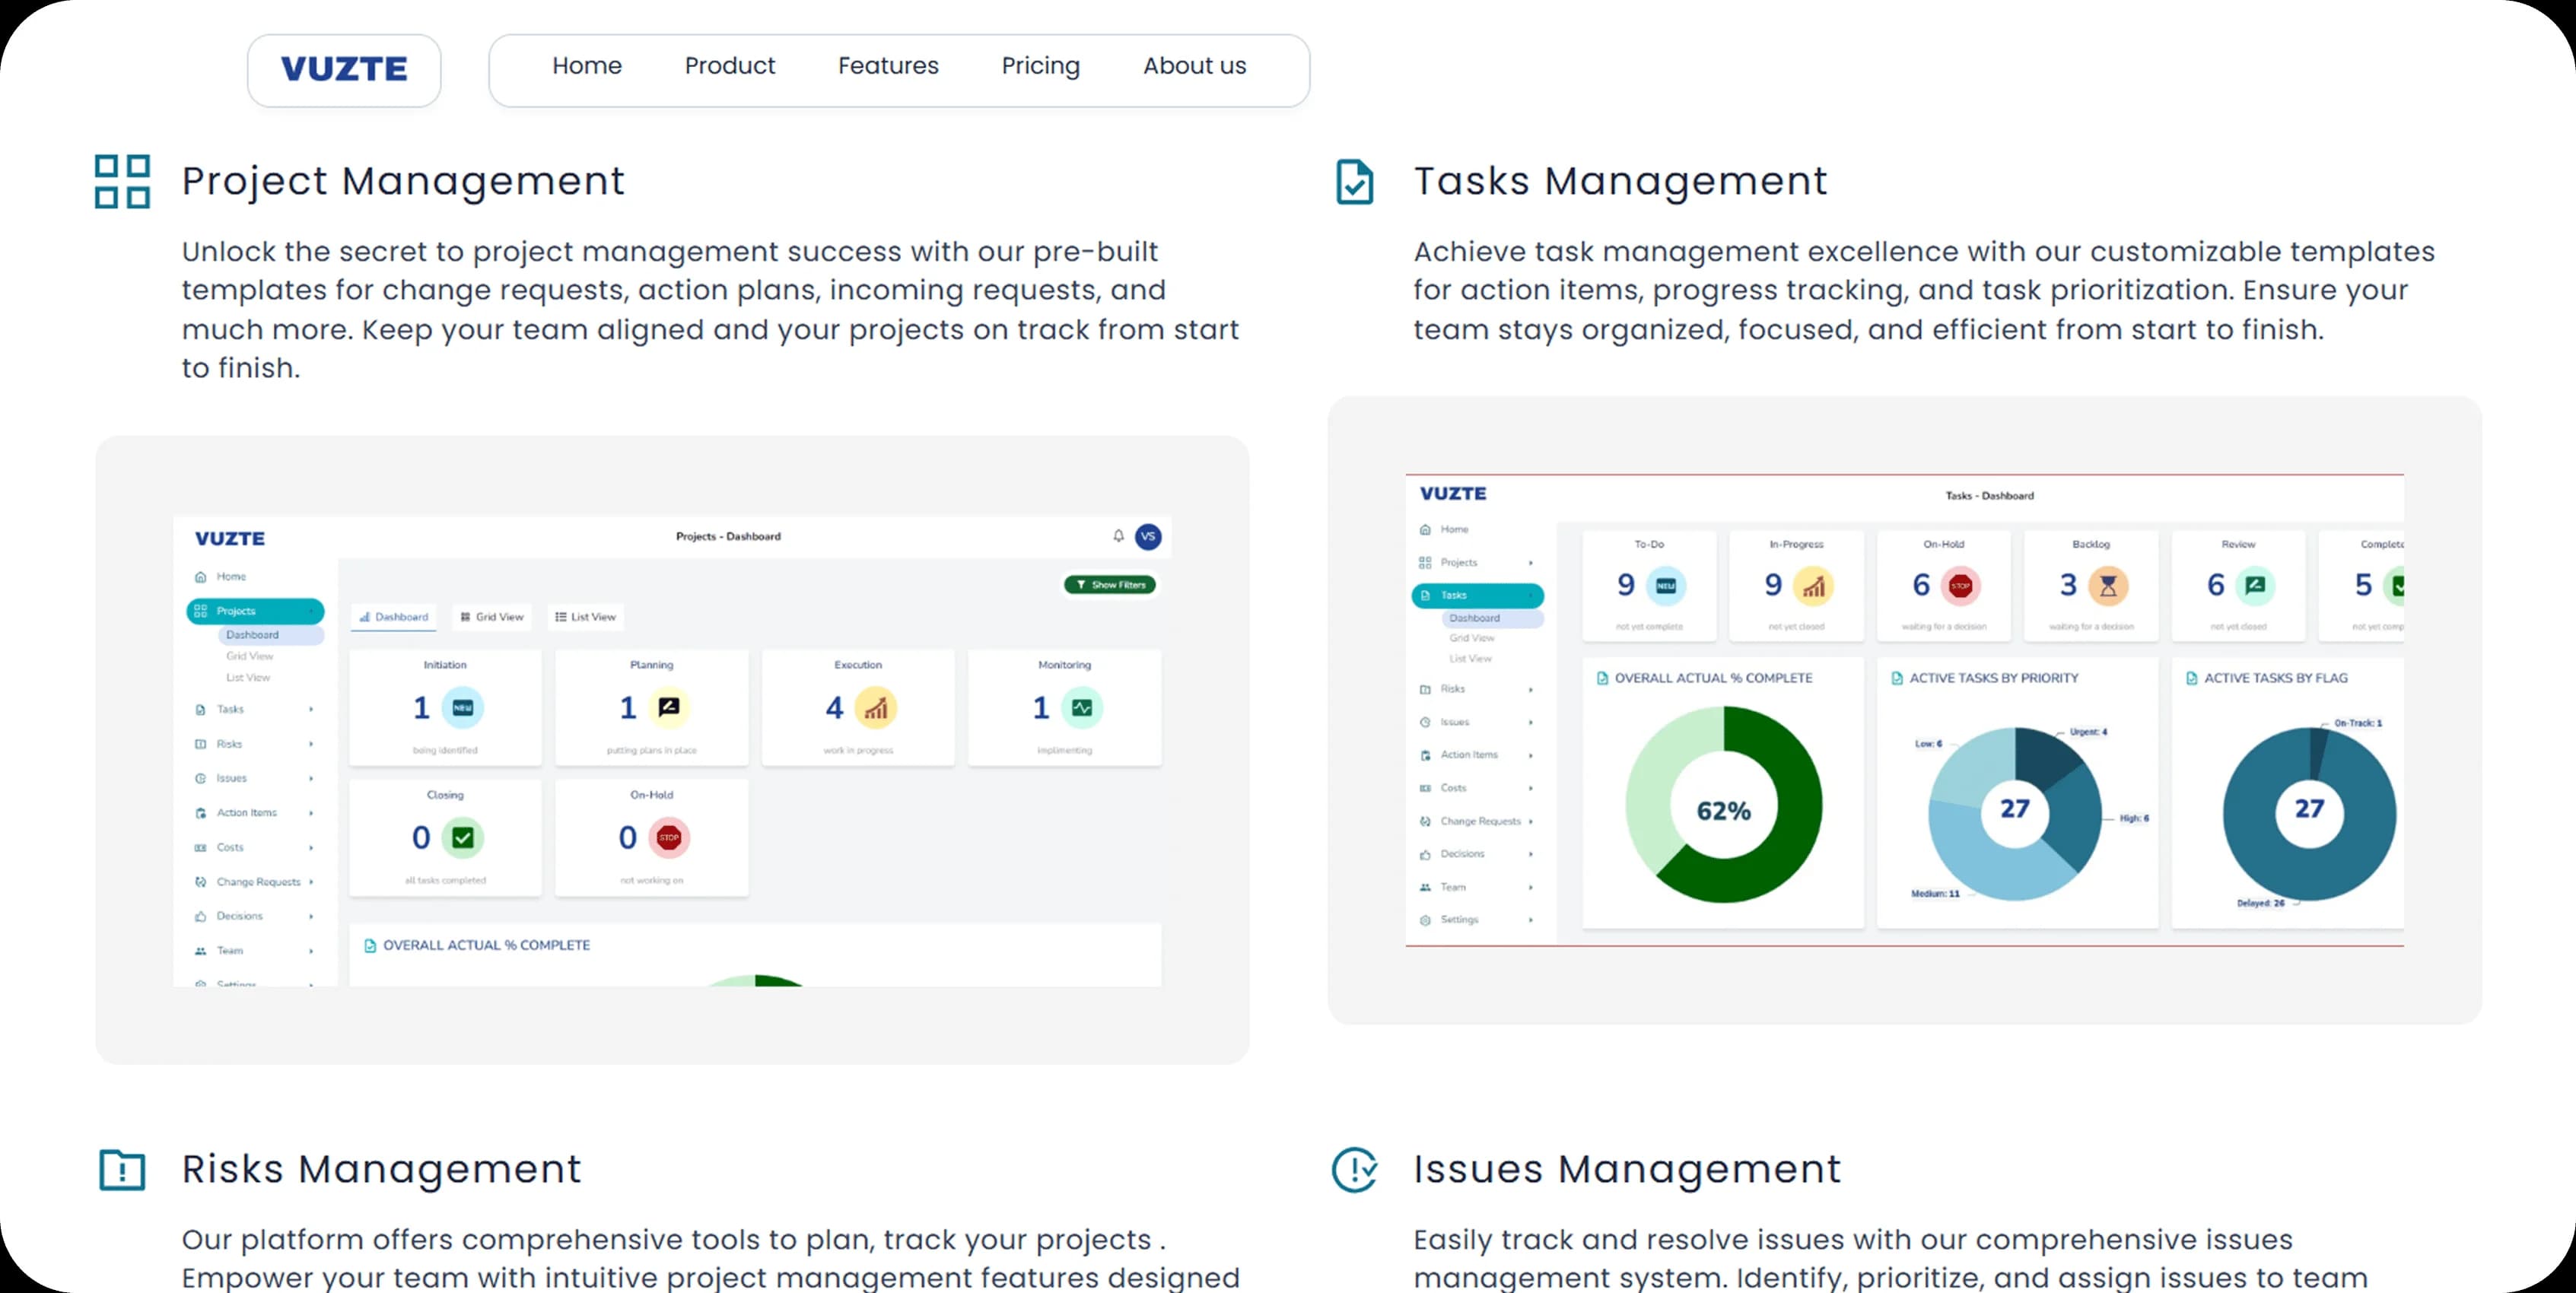Click the Tasks Management document check icon
Image resolution: width=2576 pixels, height=1293 pixels.
click(1354, 182)
